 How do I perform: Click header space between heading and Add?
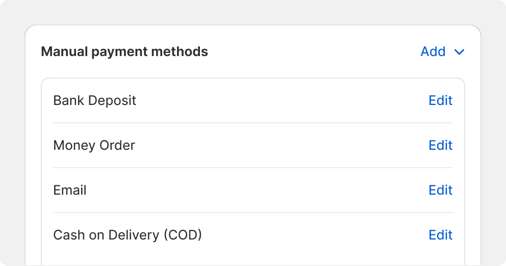(x=314, y=51)
